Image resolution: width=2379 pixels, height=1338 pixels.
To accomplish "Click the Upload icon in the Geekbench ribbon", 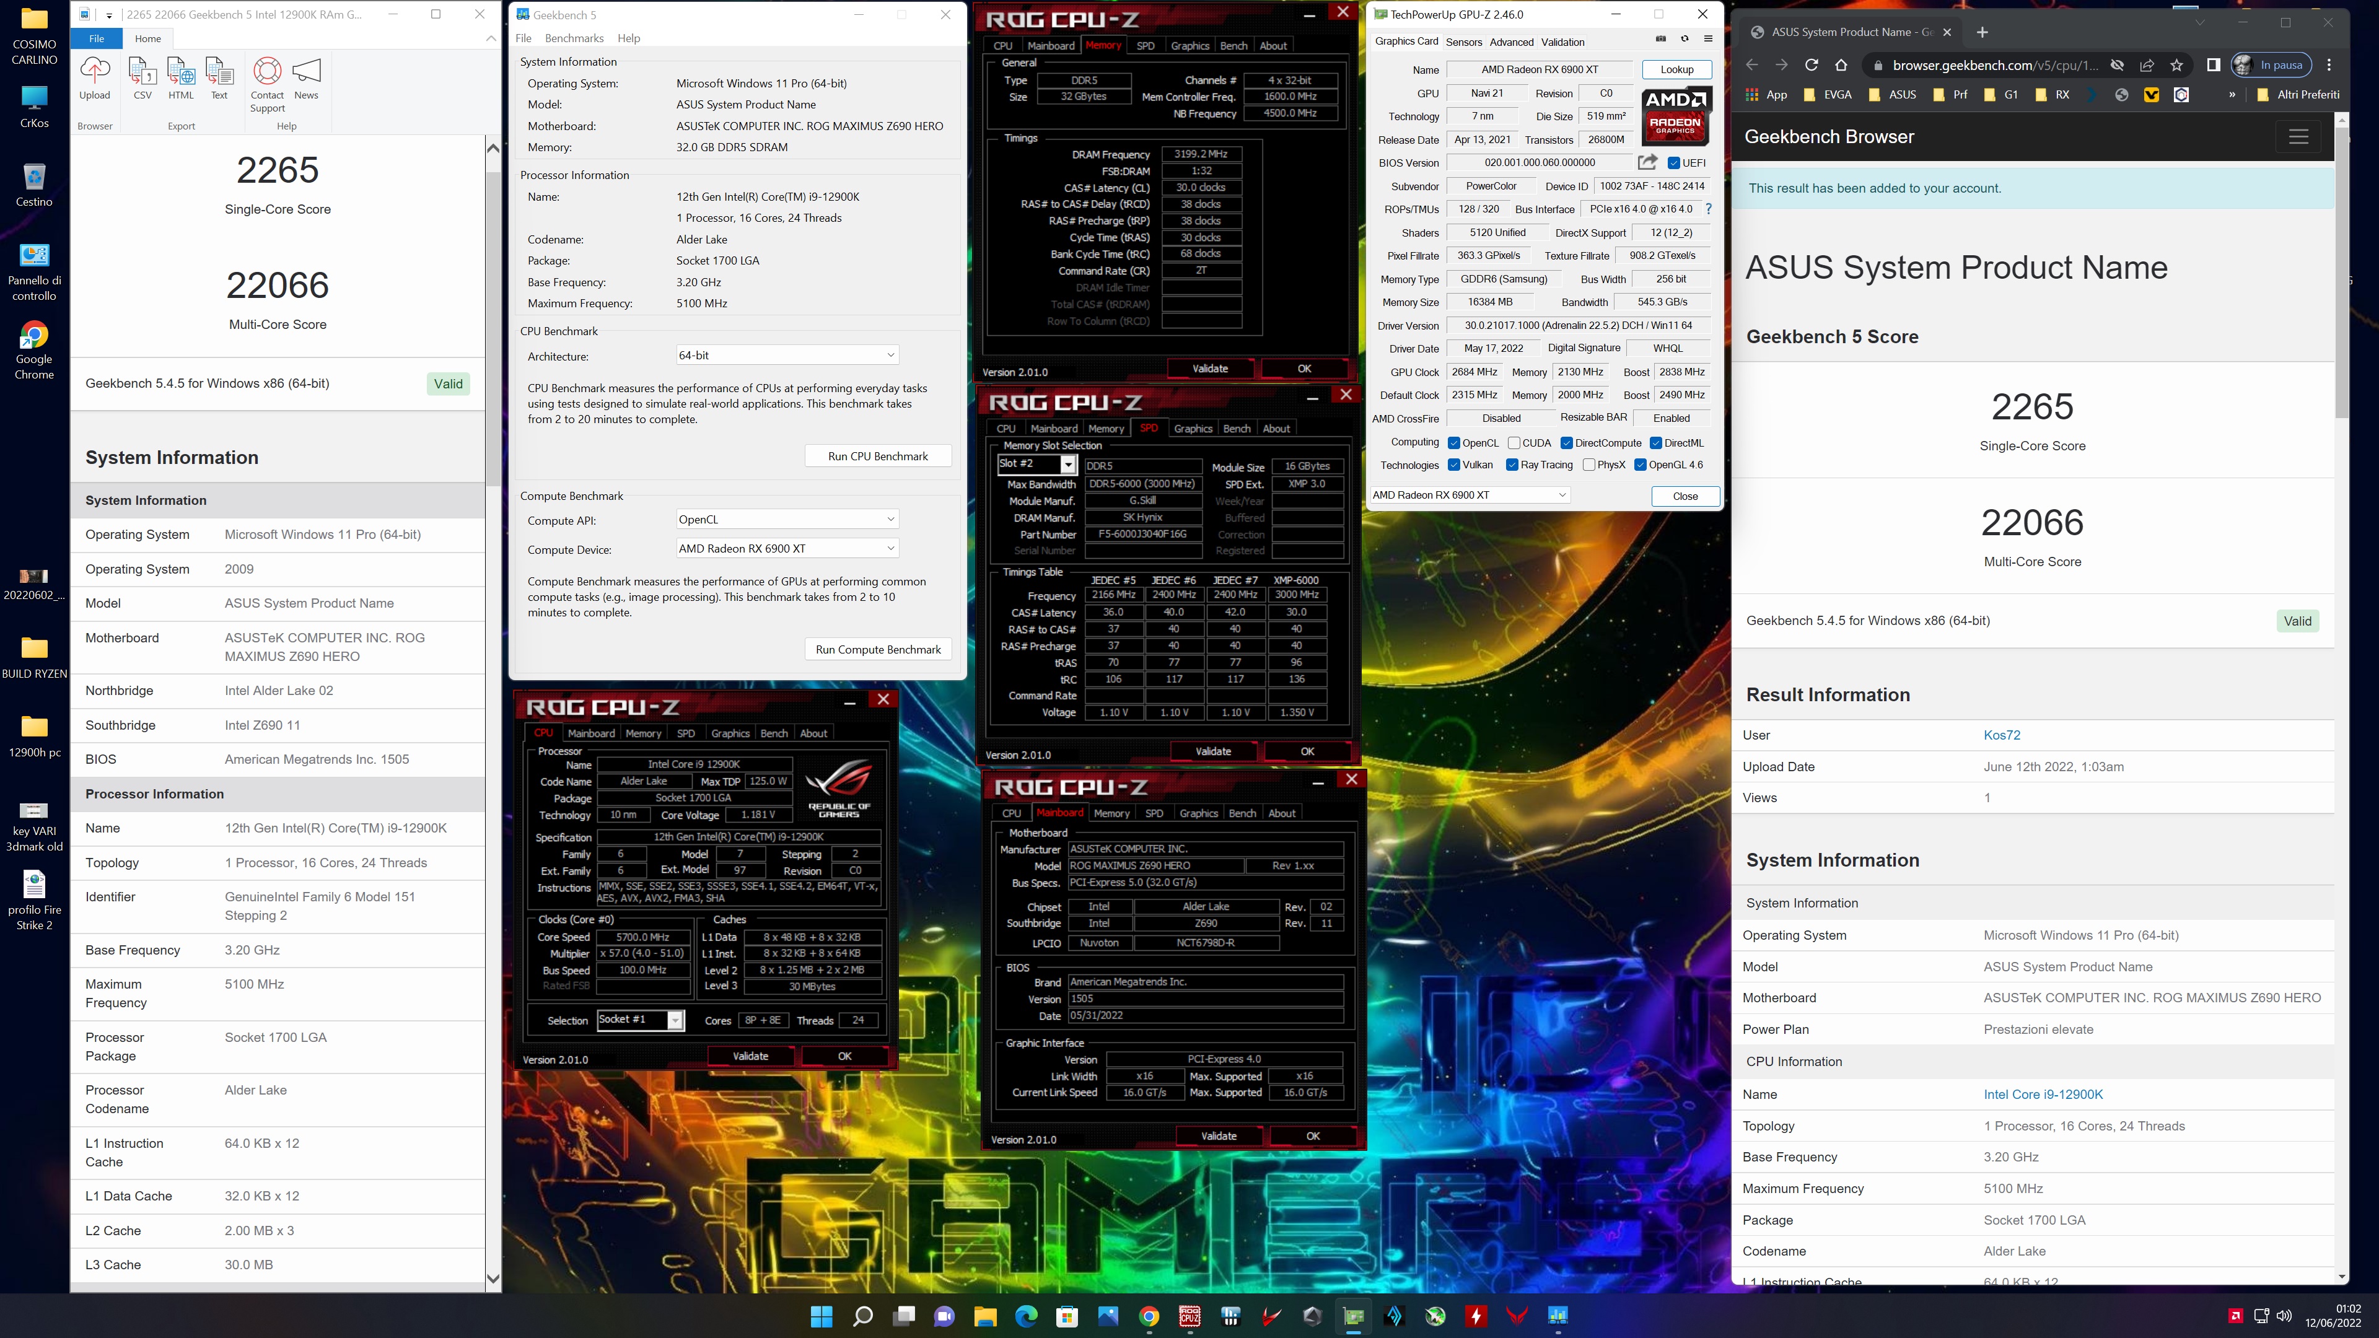I will 94,77.
